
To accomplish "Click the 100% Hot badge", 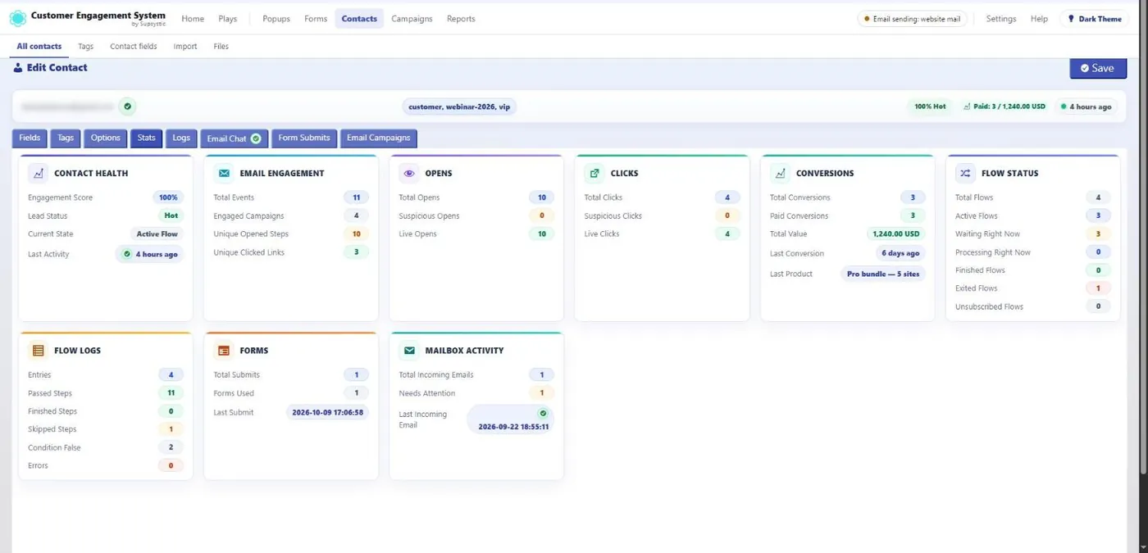I will 931,107.
